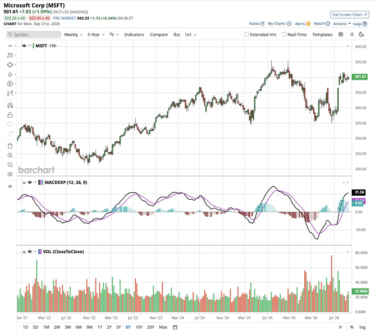This screenshot has width=378, height=336.
Task: Click the zoom out magnifier icon
Action: 10,165
